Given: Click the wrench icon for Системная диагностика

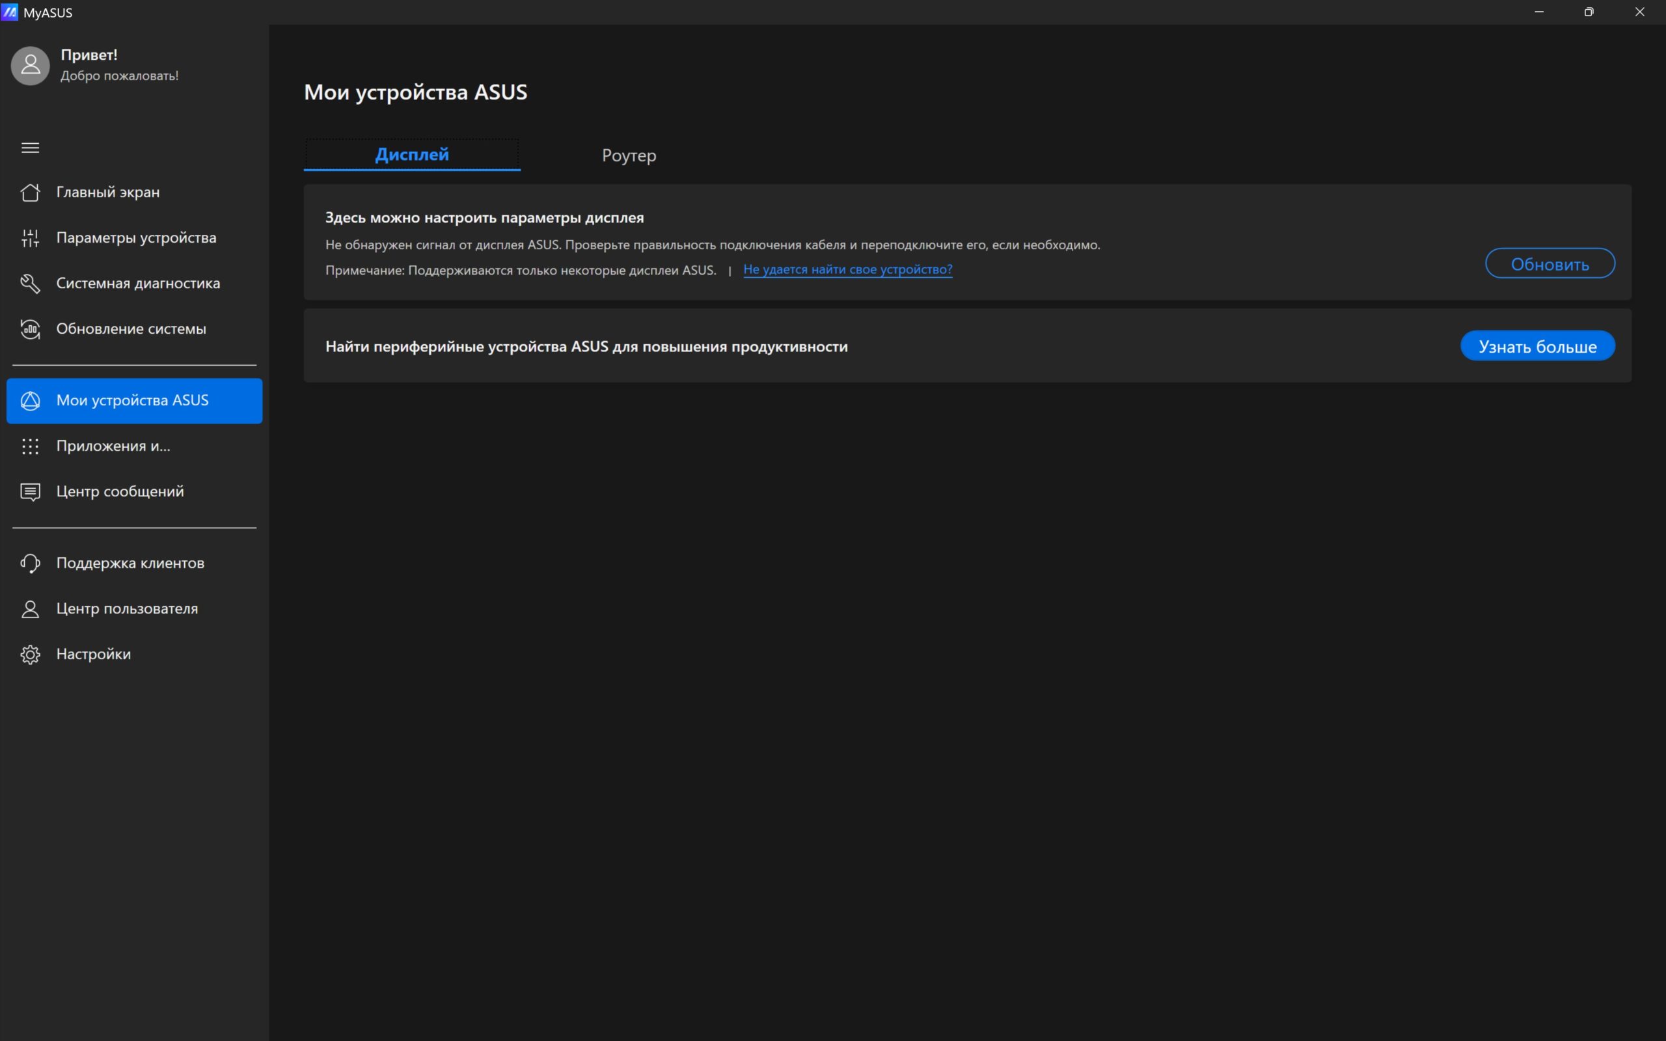Looking at the screenshot, I should [31, 283].
